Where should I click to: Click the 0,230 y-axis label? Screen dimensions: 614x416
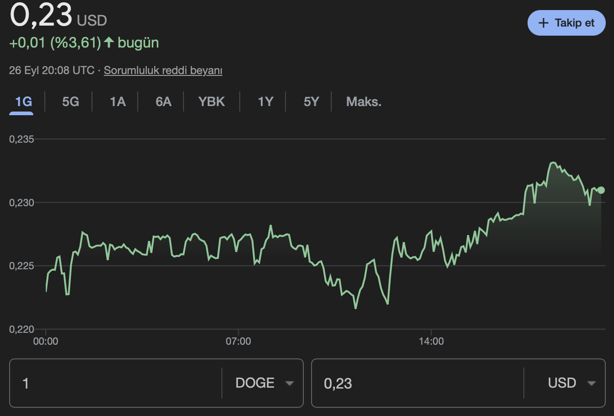click(22, 203)
